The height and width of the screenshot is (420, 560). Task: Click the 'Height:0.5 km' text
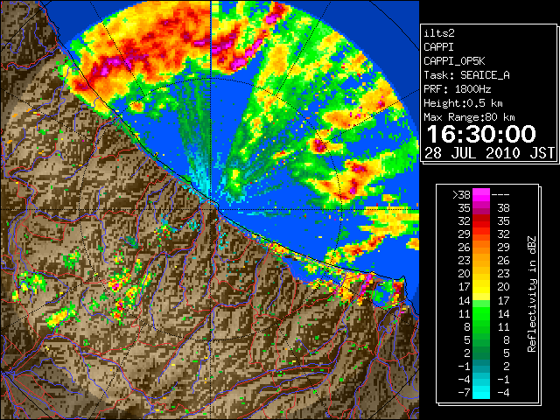coord(463,103)
